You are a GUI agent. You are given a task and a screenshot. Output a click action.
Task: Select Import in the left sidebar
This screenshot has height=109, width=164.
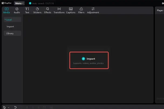(10, 27)
